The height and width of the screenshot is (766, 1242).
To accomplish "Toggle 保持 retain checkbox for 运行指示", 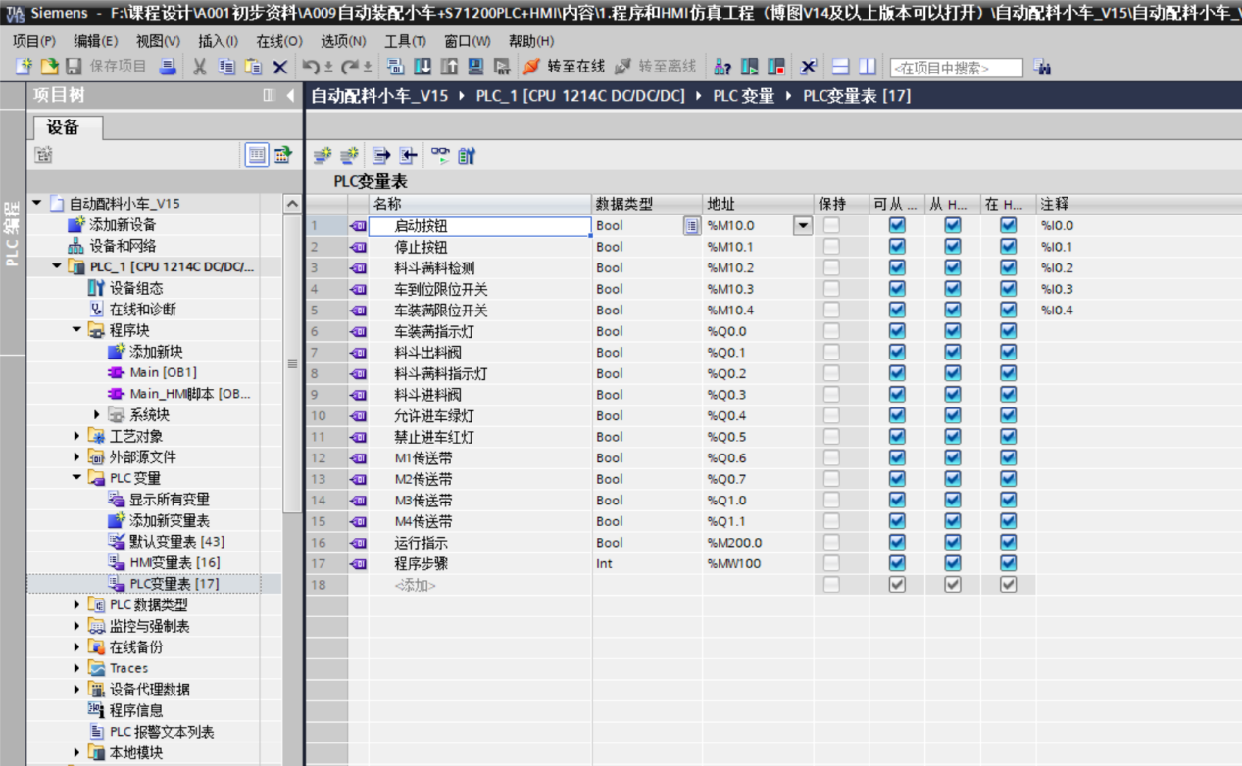I will (x=831, y=542).
